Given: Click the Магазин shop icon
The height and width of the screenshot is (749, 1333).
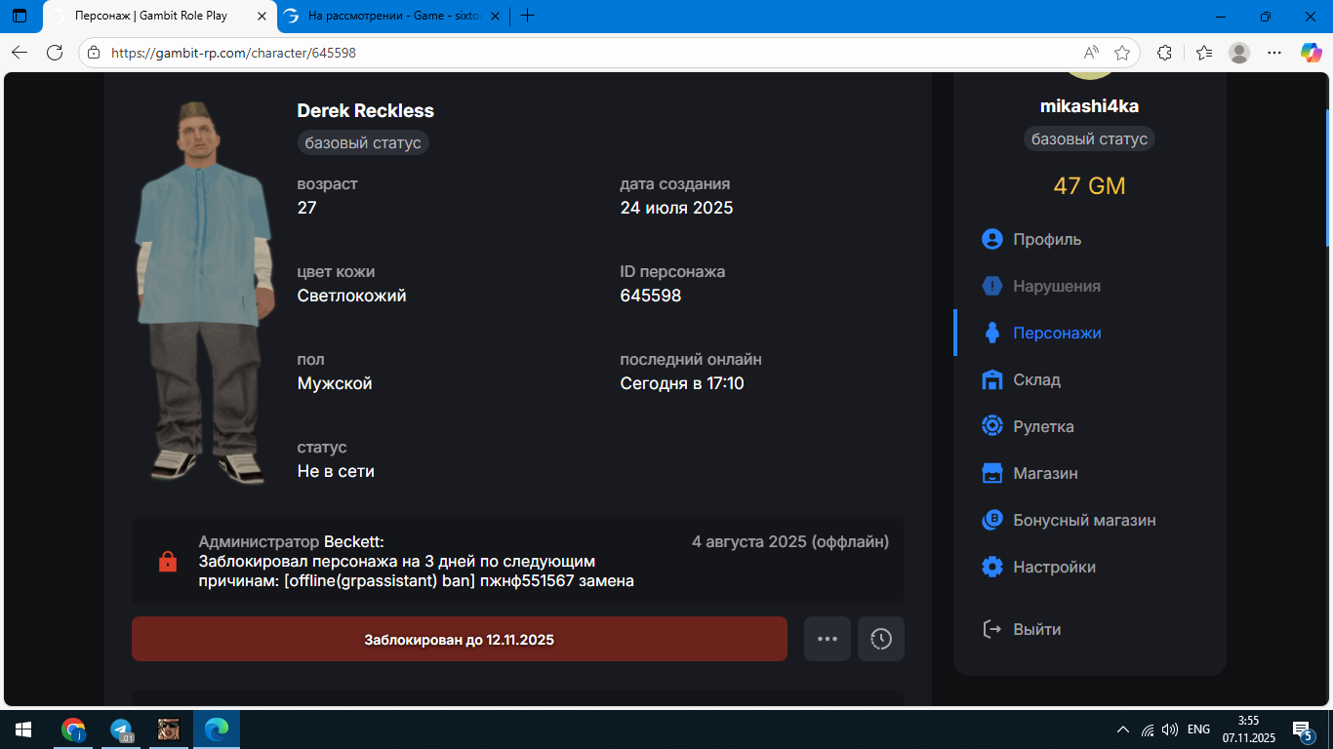Looking at the screenshot, I should click(x=992, y=473).
